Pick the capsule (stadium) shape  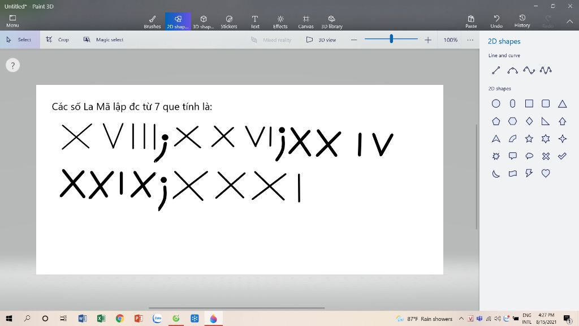click(x=512, y=104)
